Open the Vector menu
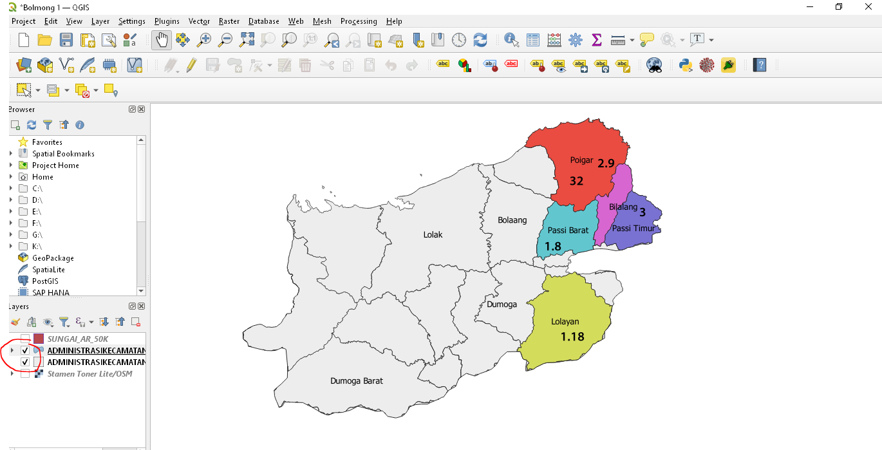Screen dimensions: 882x450 [x=199, y=21]
